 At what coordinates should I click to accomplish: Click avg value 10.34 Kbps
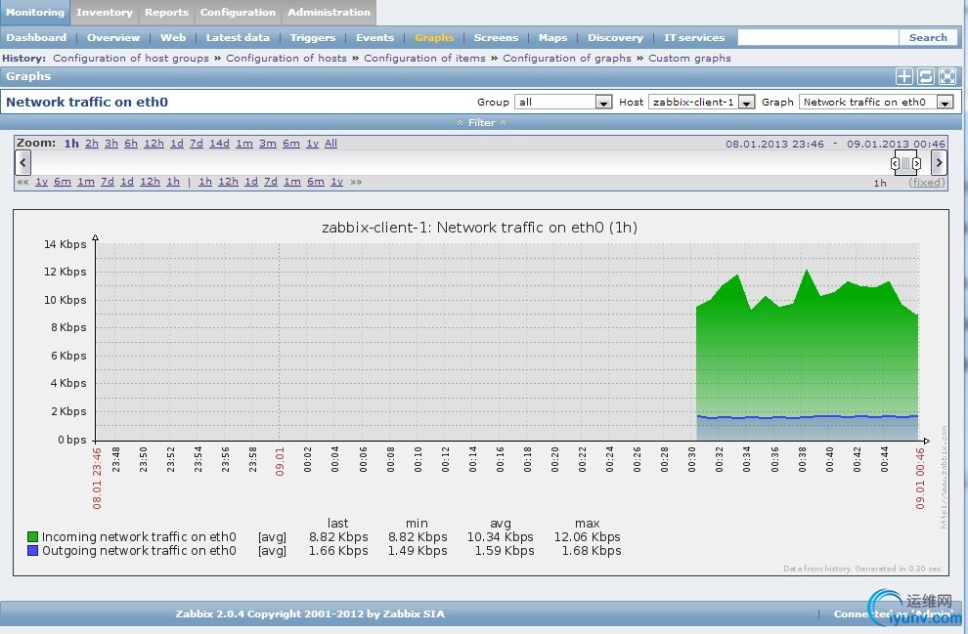(500, 536)
